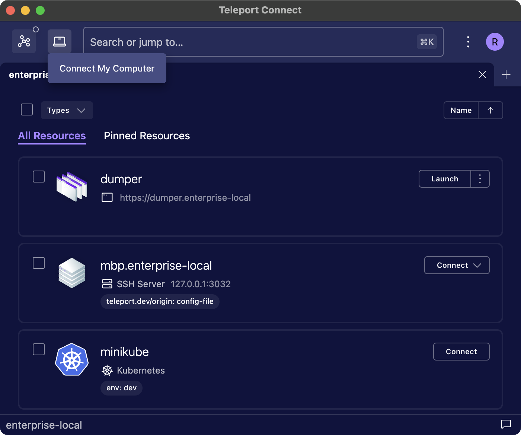This screenshot has width=521, height=435.
Task: Open the additional options three-dot menu
Action: (468, 42)
